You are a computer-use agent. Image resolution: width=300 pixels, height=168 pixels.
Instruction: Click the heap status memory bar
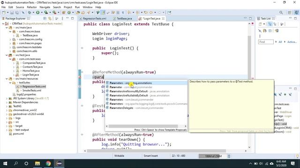coord(212,156)
